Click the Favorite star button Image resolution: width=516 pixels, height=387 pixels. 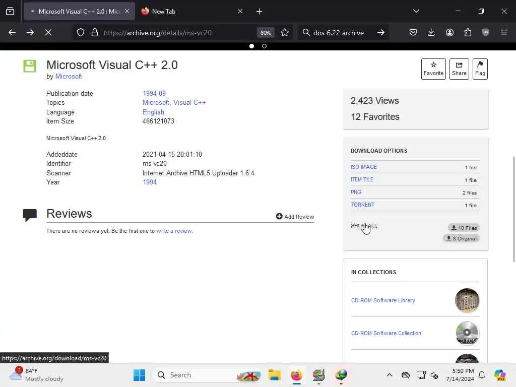[433, 69]
